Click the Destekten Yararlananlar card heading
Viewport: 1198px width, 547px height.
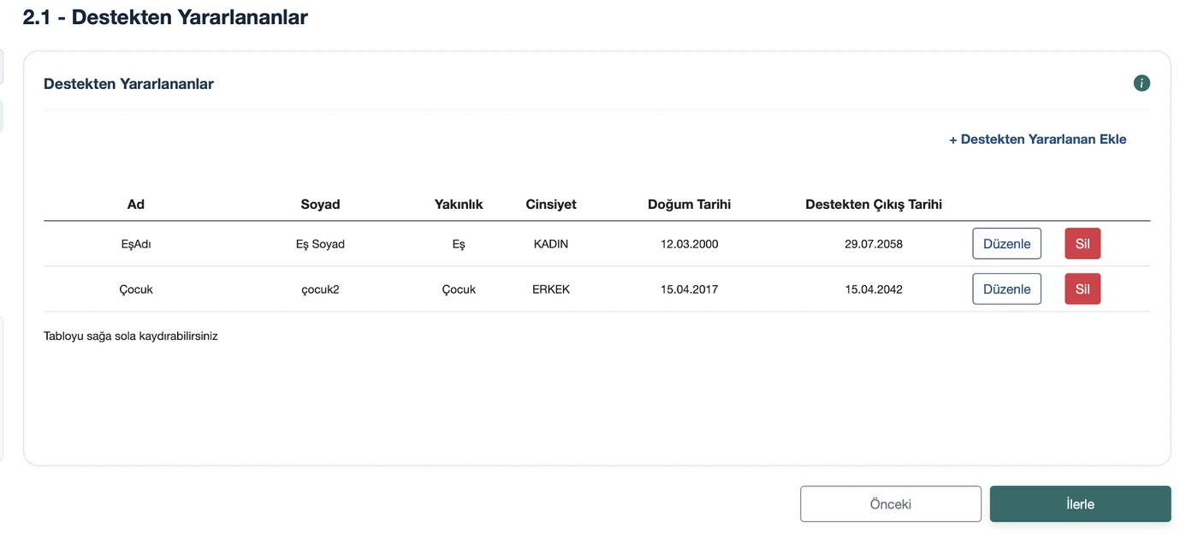tap(128, 84)
